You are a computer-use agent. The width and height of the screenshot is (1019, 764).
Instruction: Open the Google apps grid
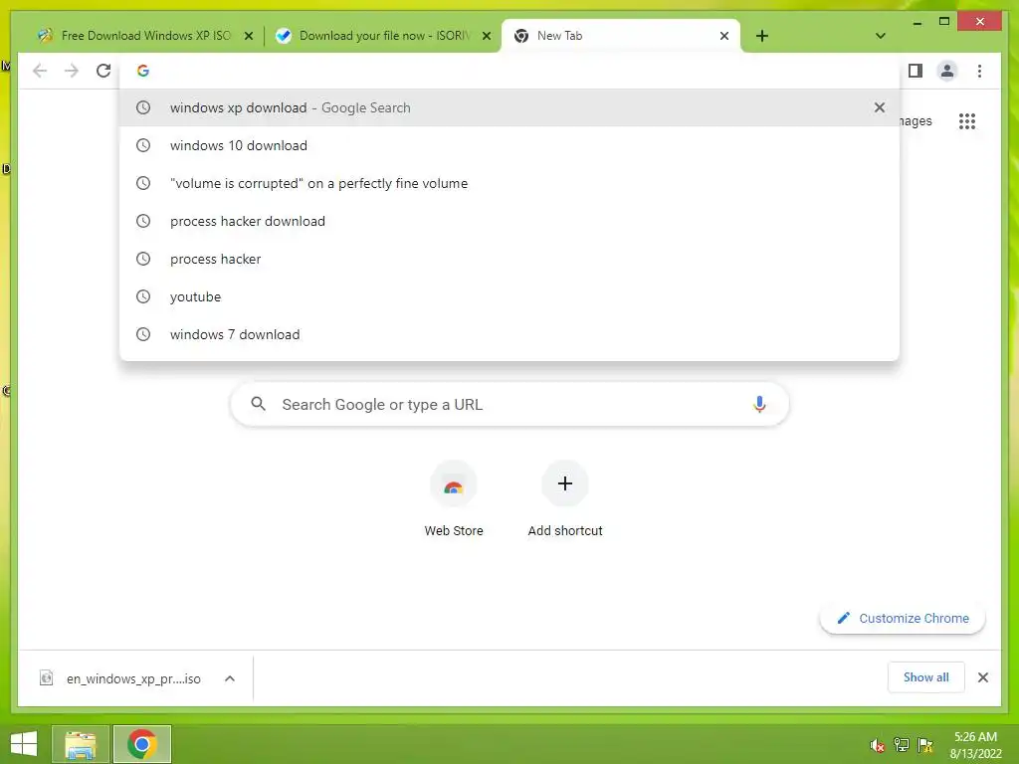[967, 120]
